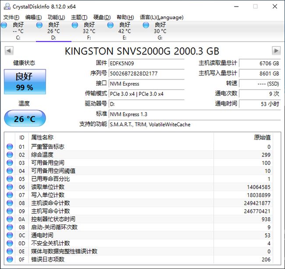The height and width of the screenshot is (269, 285).
Task: Go to next disk with right arrow
Action: [x=276, y=50]
